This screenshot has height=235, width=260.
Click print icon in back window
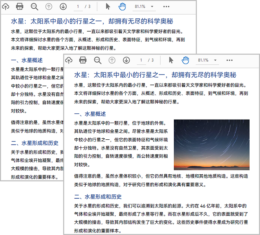[x=19, y=7]
